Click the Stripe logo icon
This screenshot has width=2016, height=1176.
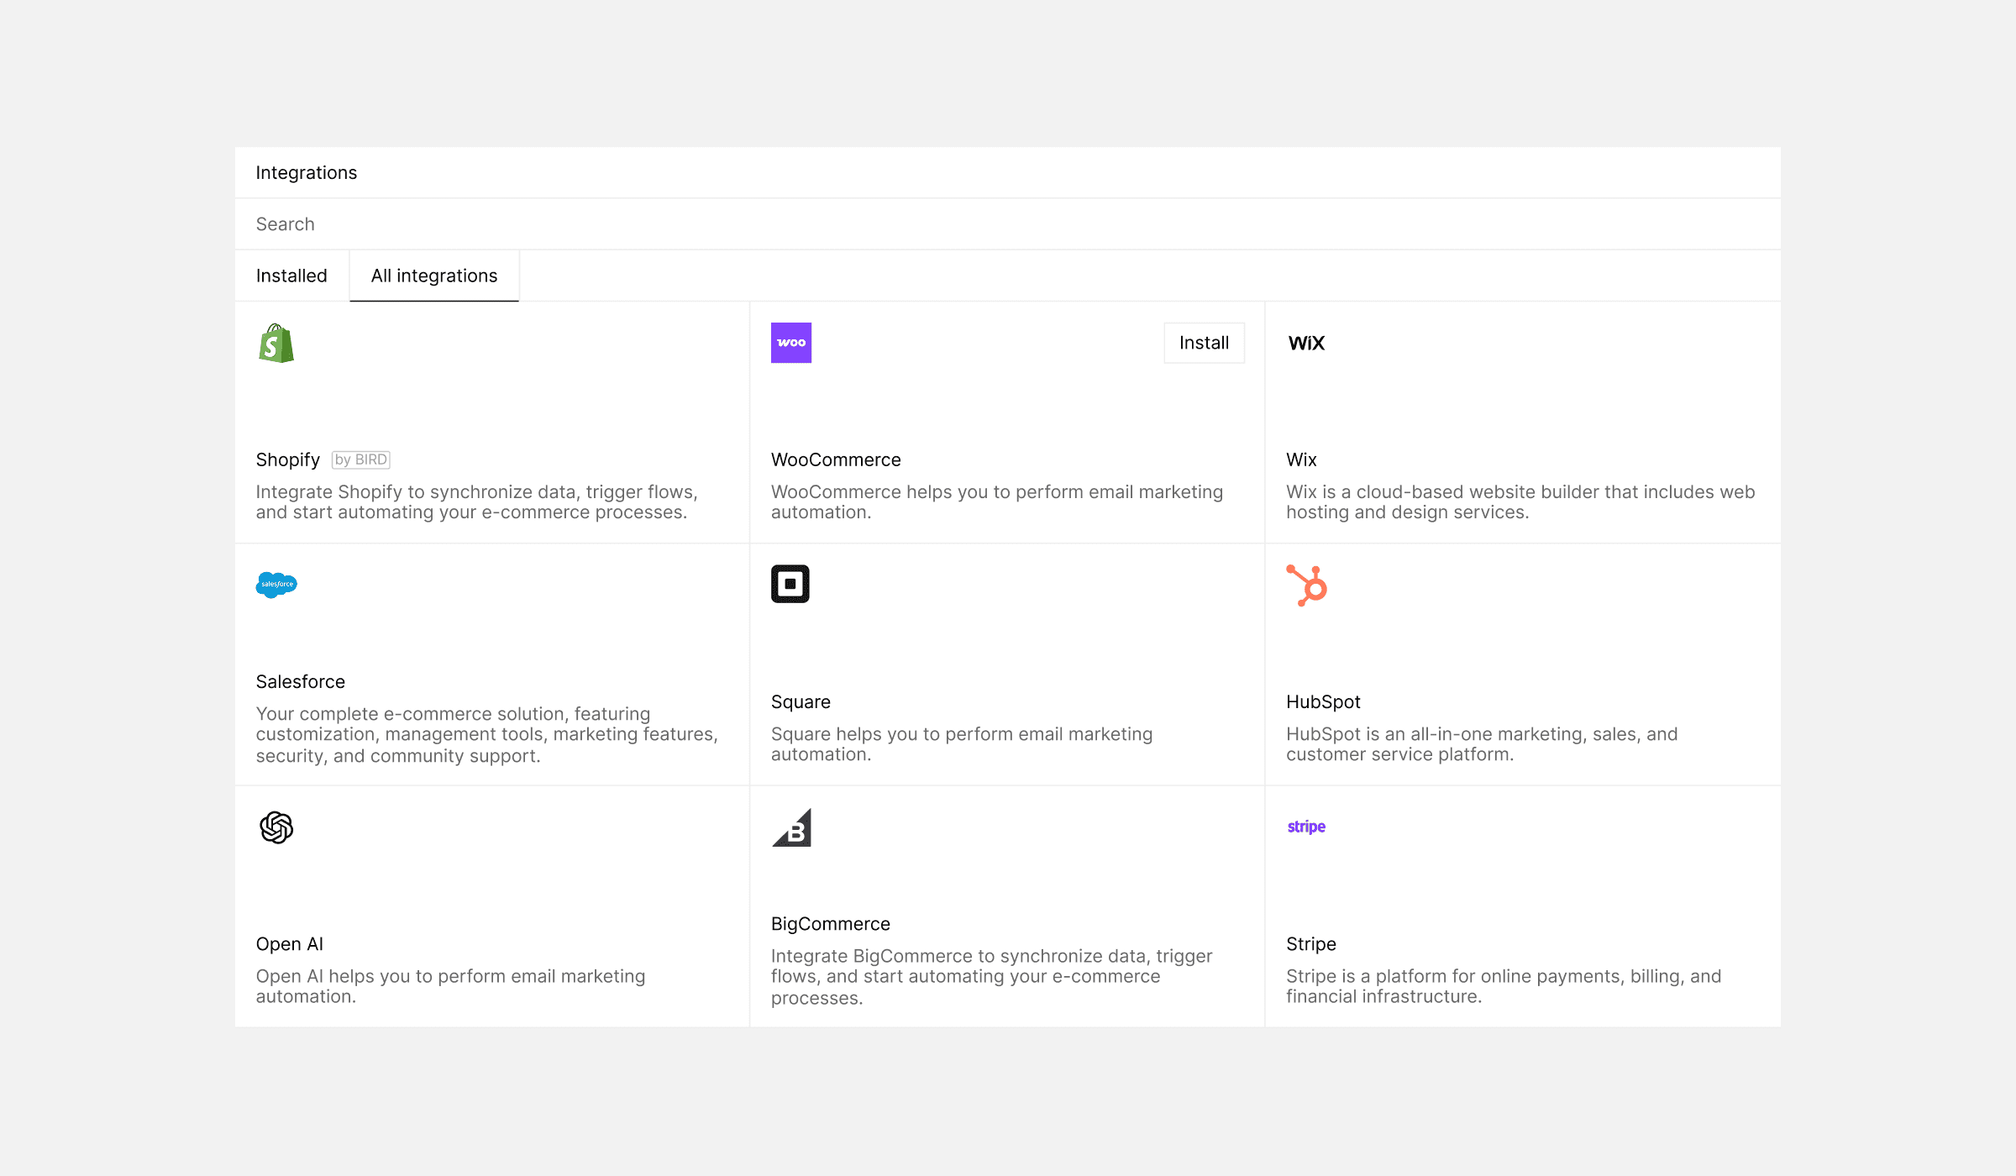tap(1306, 827)
